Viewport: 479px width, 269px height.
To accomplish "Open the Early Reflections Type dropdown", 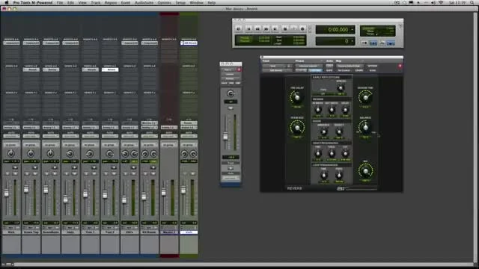I will point(323,93).
